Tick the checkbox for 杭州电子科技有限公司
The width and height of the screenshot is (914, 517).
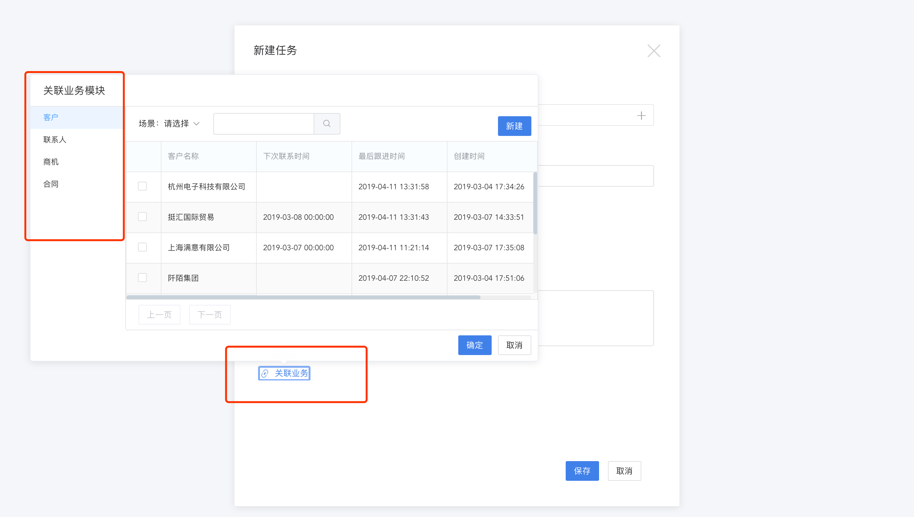click(x=142, y=186)
